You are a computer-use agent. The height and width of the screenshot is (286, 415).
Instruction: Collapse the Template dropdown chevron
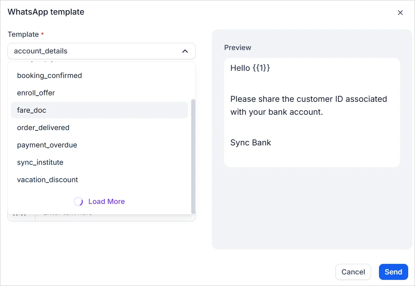click(185, 51)
